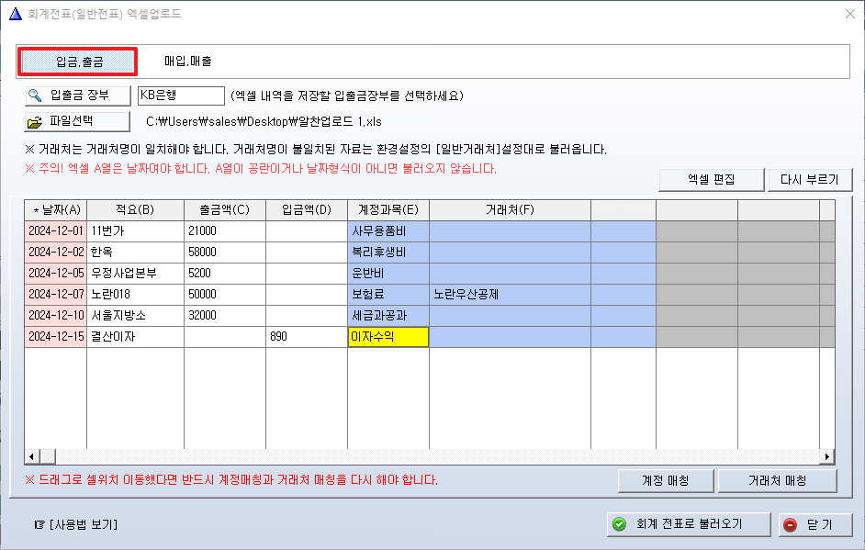Select date cell 2024-12-02
The image size is (865, 550).
click(x=56, y=253)
